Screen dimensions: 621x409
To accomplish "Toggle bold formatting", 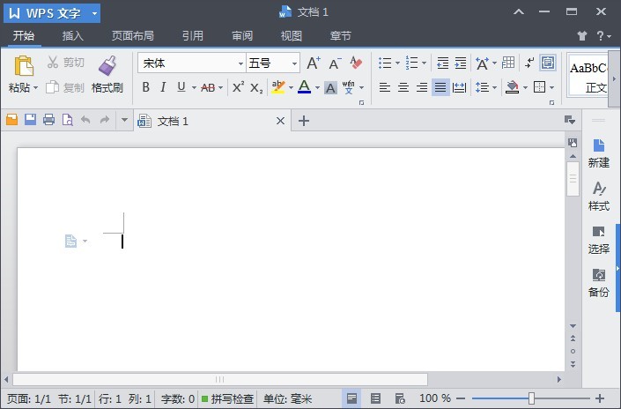I will tap(145, 87).
